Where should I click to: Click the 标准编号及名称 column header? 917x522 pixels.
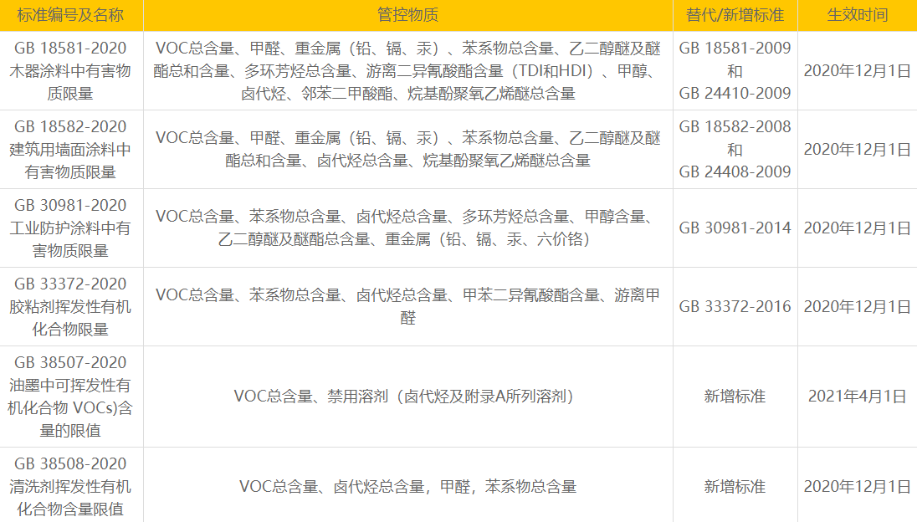click(70, 14)
